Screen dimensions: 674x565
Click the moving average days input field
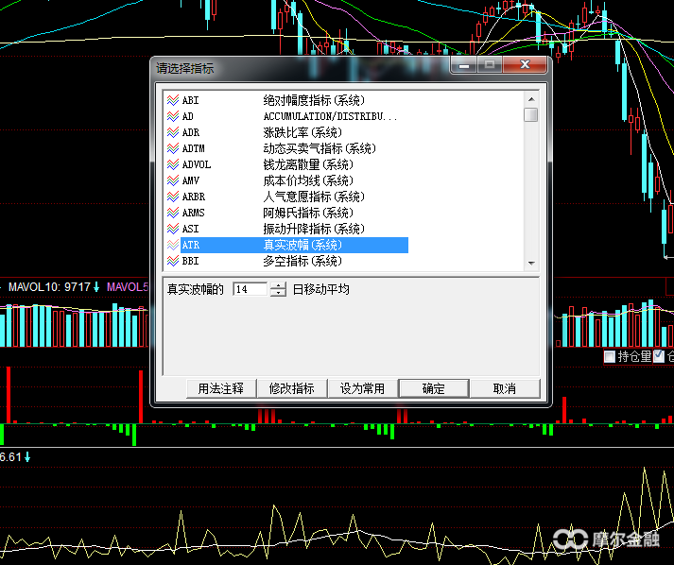pyautogui.click(x=251, y=289)
